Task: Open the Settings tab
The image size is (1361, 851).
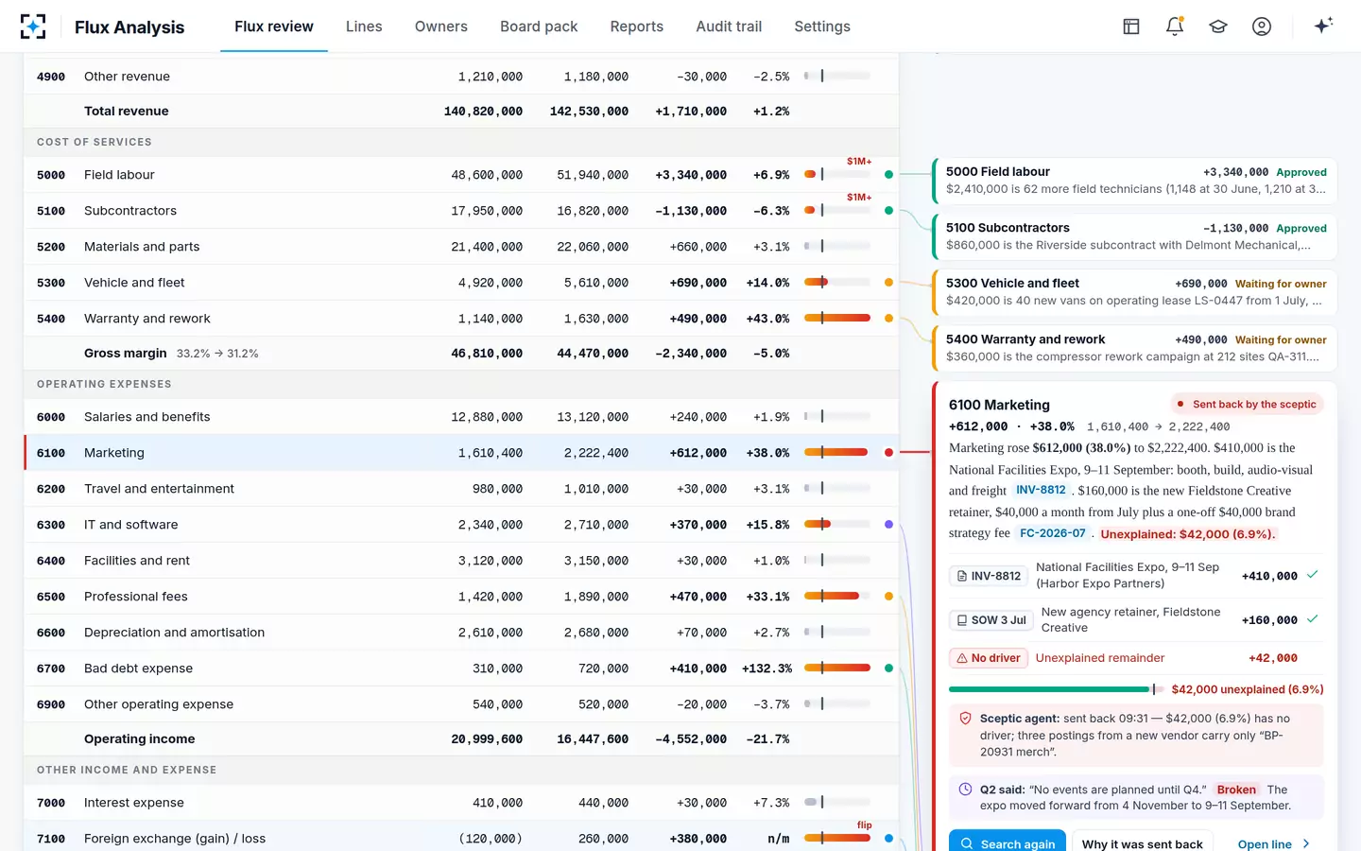Action: pyautogui.click(x=822, y=26)
